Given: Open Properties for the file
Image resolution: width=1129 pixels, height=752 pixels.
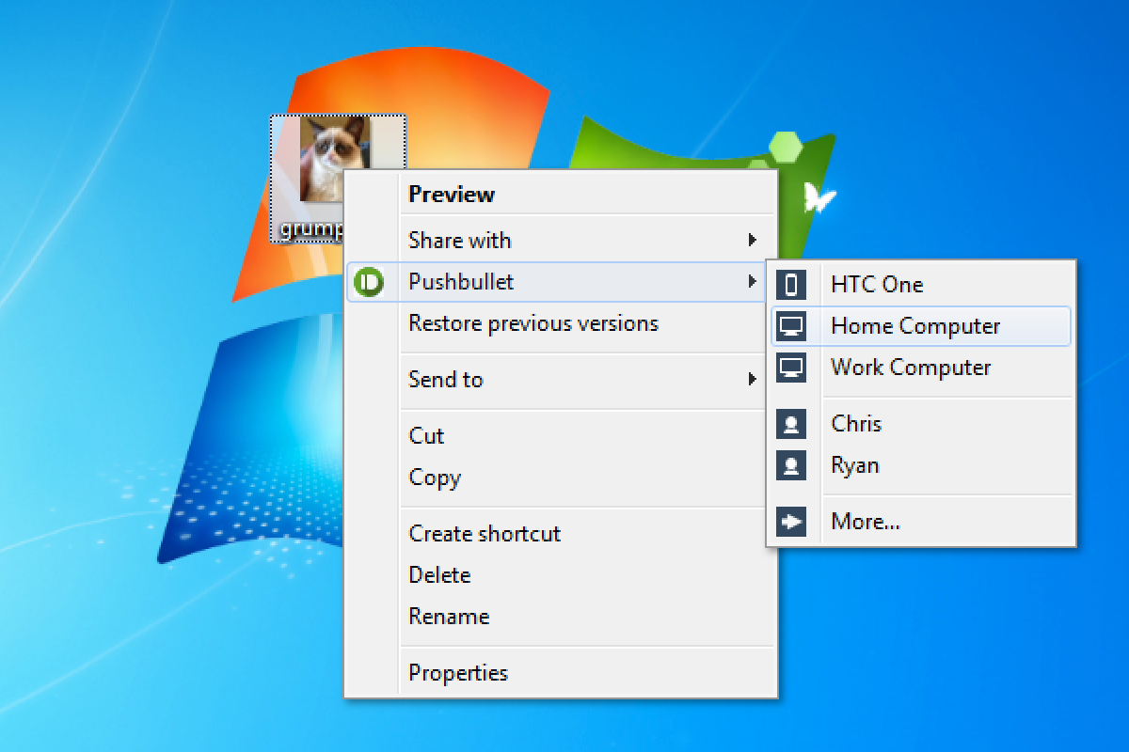Looking at the screenshot, I should [457, 673].
